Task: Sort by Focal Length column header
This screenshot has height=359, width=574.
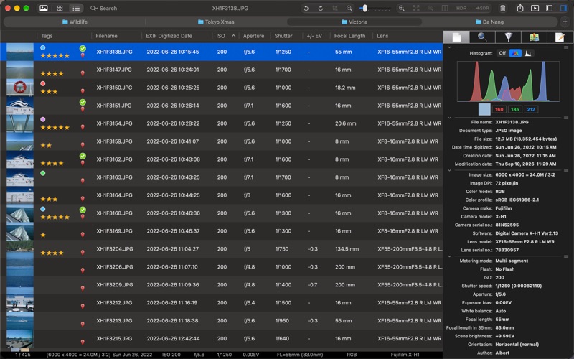Action: coord(351,36)
